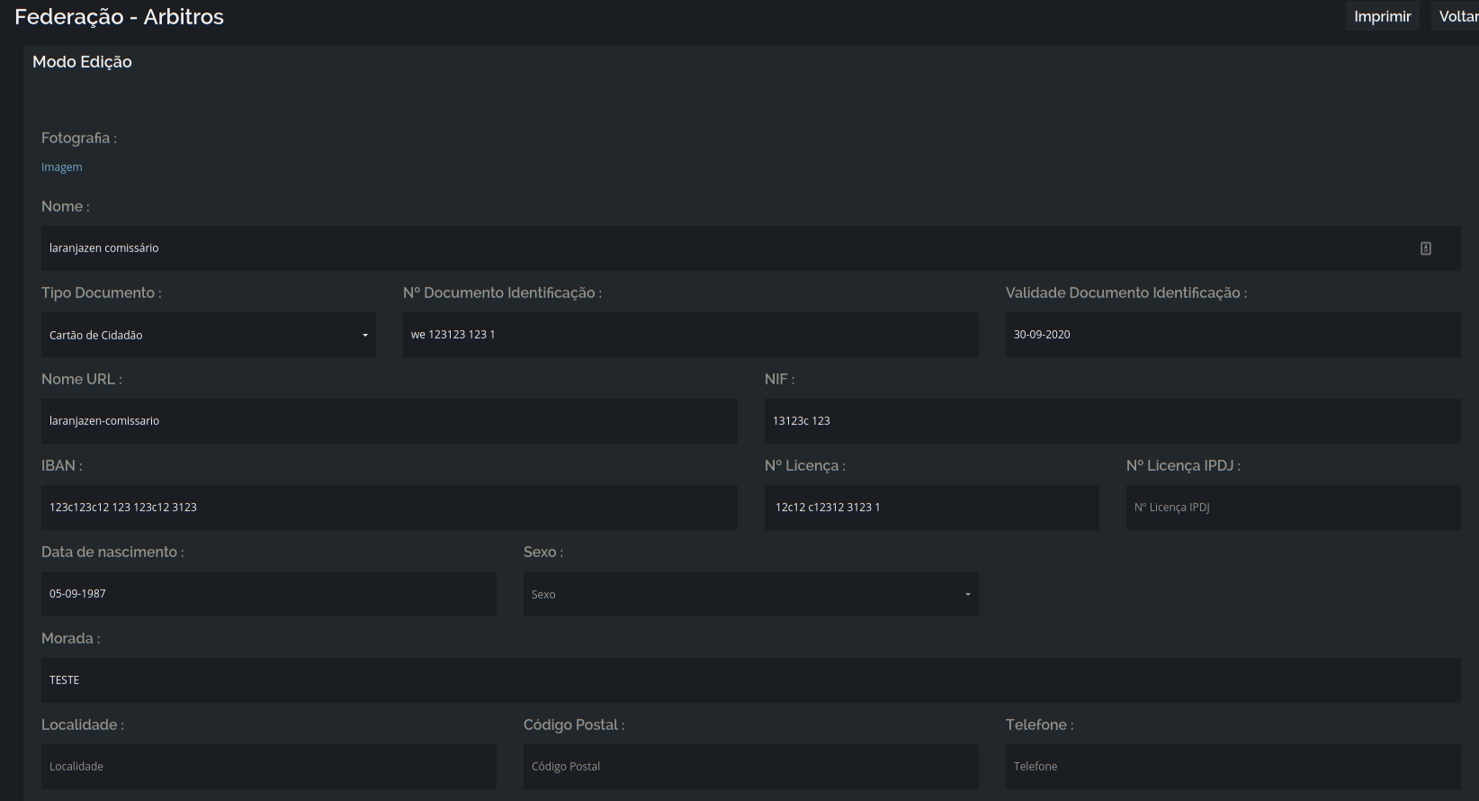Open the Imagem link under Fotografia
Image resolution: width=1479 pixels, height=801 pixels.
(61, 166)
